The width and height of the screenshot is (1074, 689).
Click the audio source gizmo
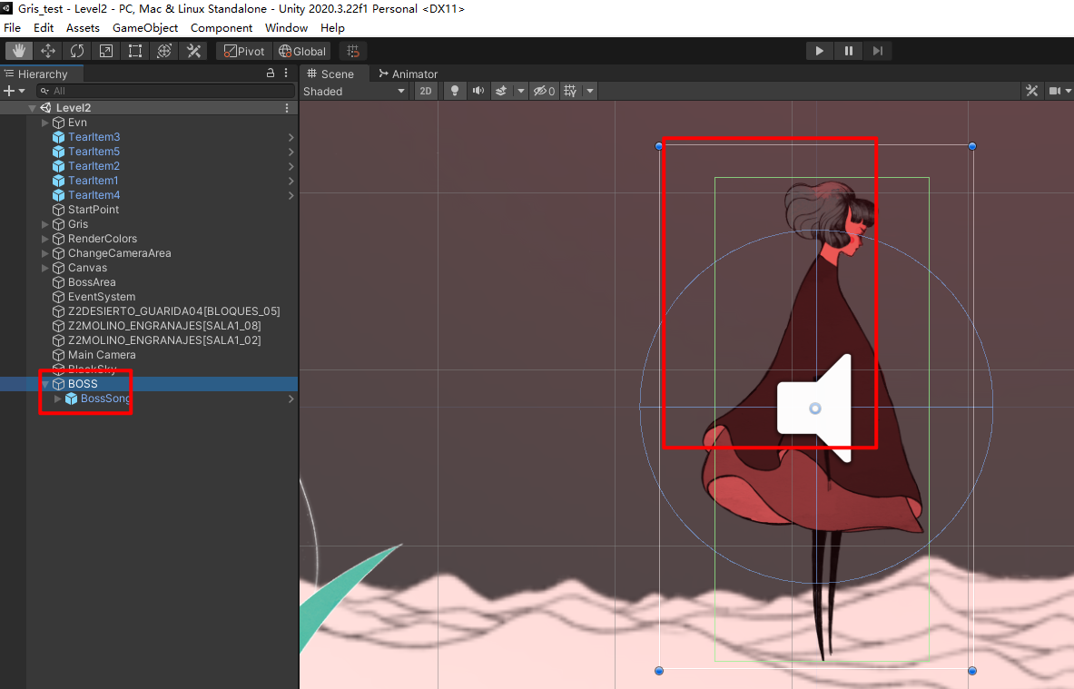[814, 408]
